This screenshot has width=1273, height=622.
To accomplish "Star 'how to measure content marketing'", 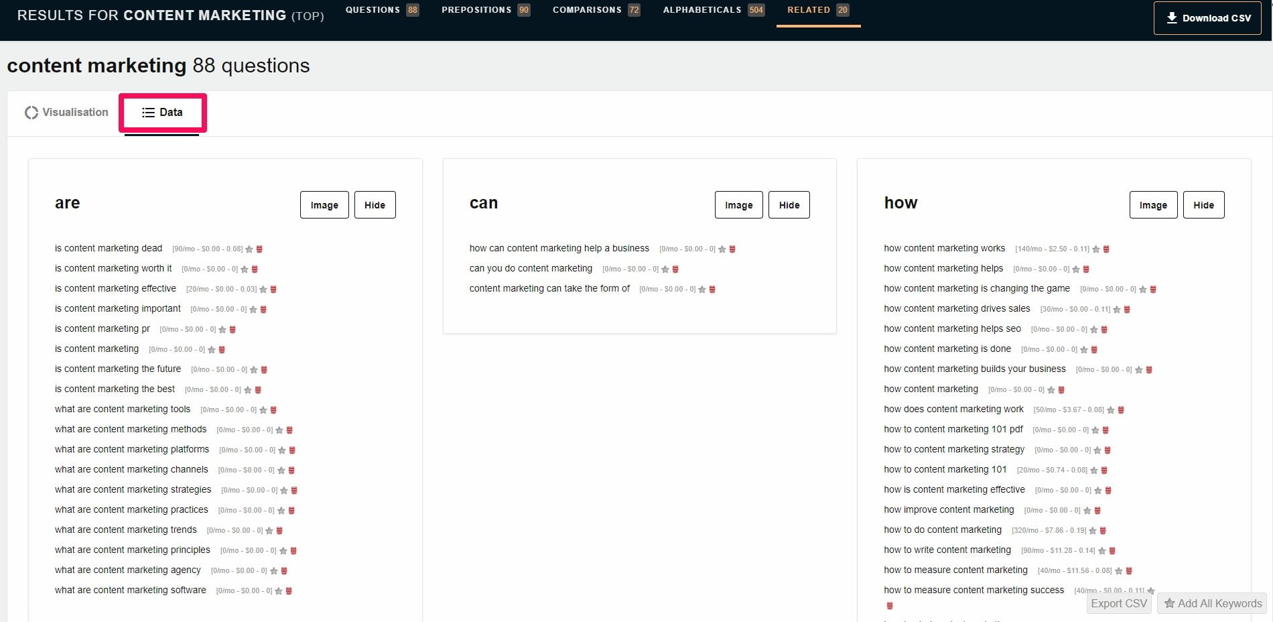I will click(x=1118, y=571).
